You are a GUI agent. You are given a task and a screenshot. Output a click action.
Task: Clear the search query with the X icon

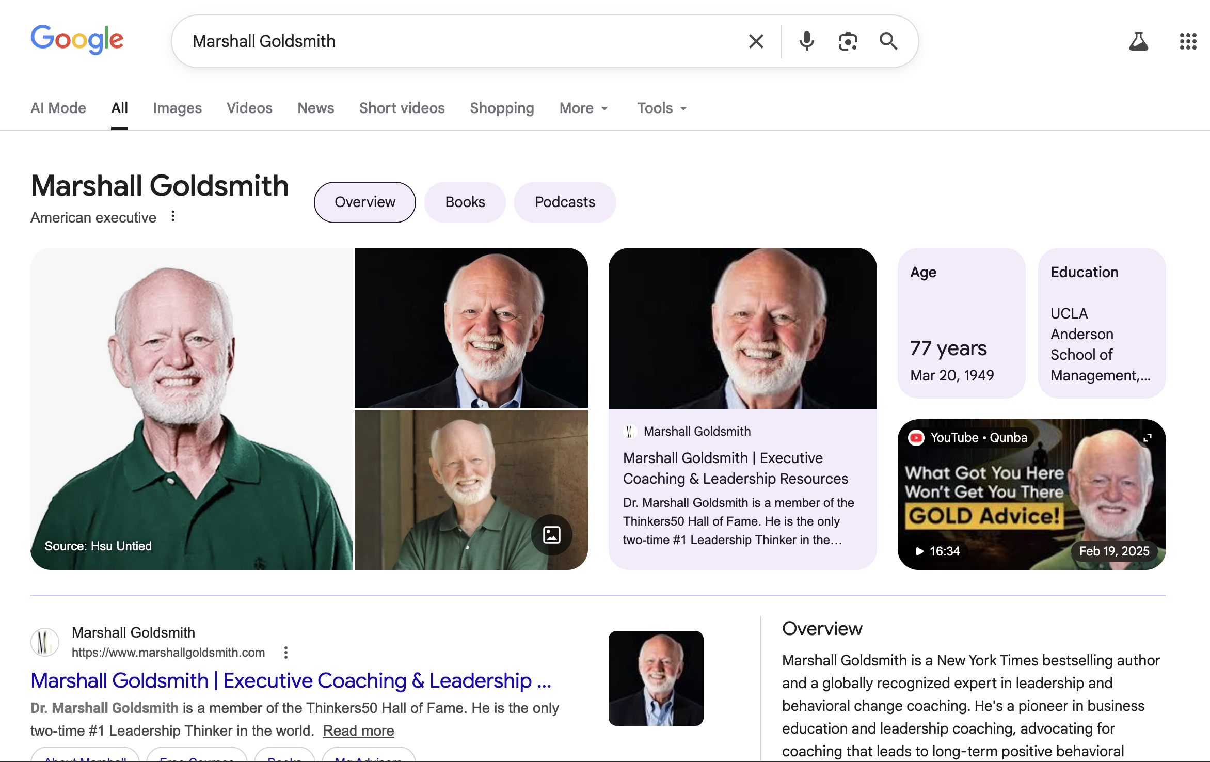point(756,41)
